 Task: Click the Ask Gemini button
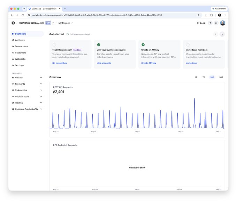(x=219, y=9)
